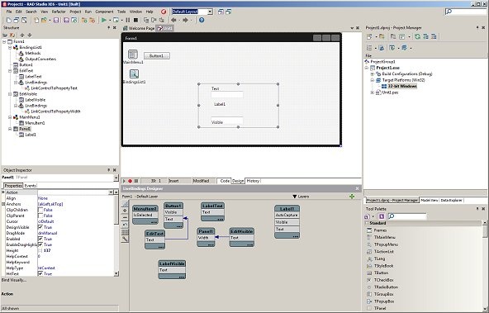The height and width of the screenshot is (313, 489).
Task: Click the LabelVisible node ellipsis button
Action: click(182, 277)
